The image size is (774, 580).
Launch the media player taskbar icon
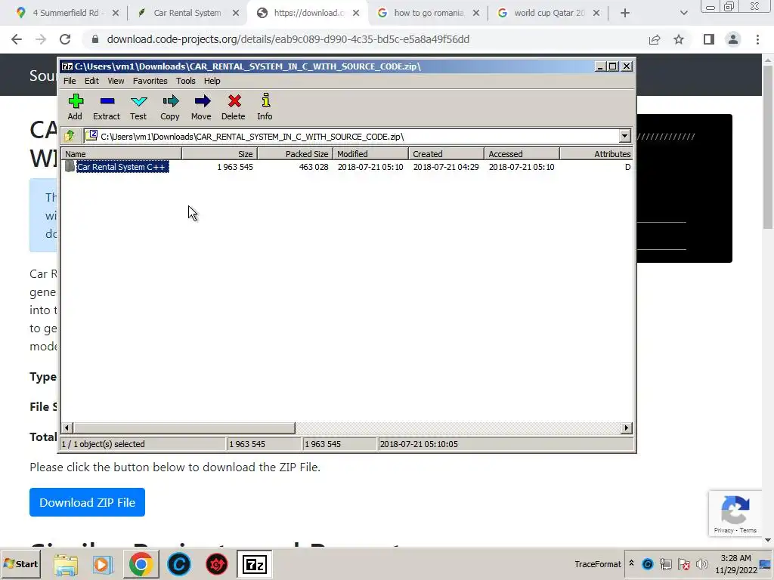103,564
